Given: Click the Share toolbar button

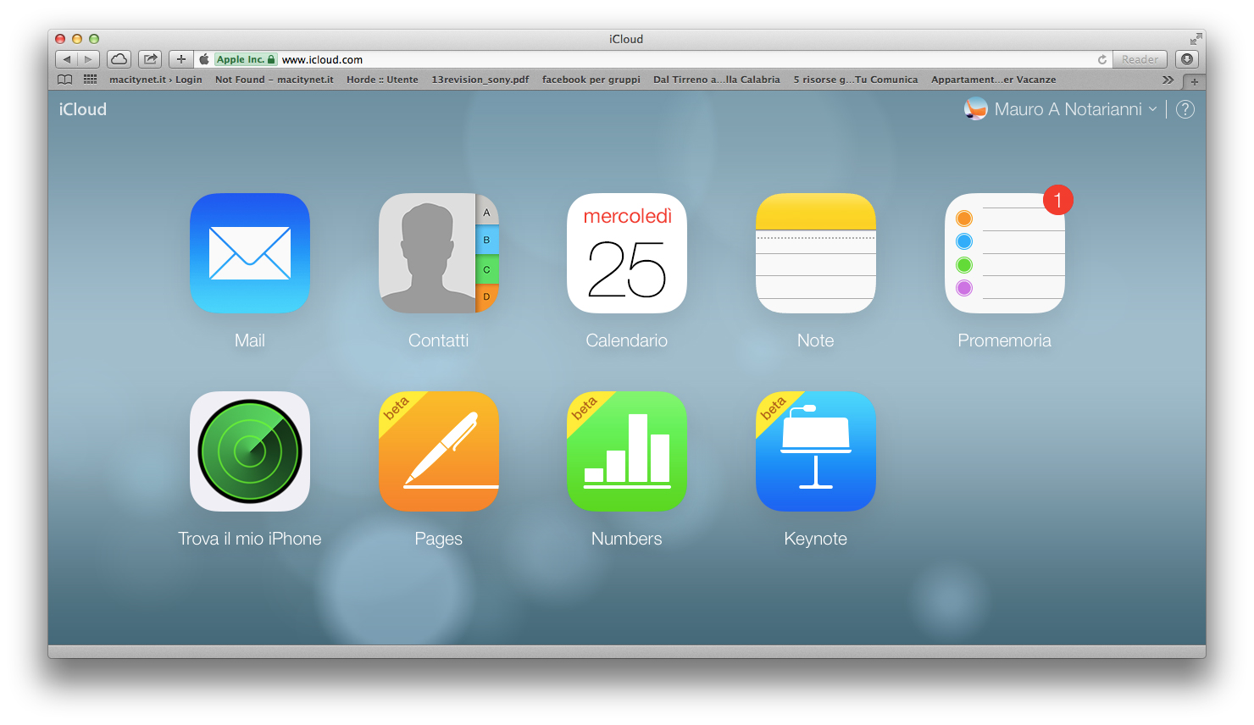Looking at the screenshot, I should click(x=150, y=59).
